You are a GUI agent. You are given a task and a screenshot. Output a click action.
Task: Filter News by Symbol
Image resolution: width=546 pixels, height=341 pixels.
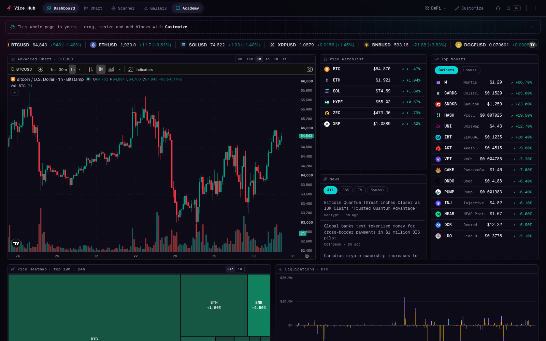(x=377, y=190)
